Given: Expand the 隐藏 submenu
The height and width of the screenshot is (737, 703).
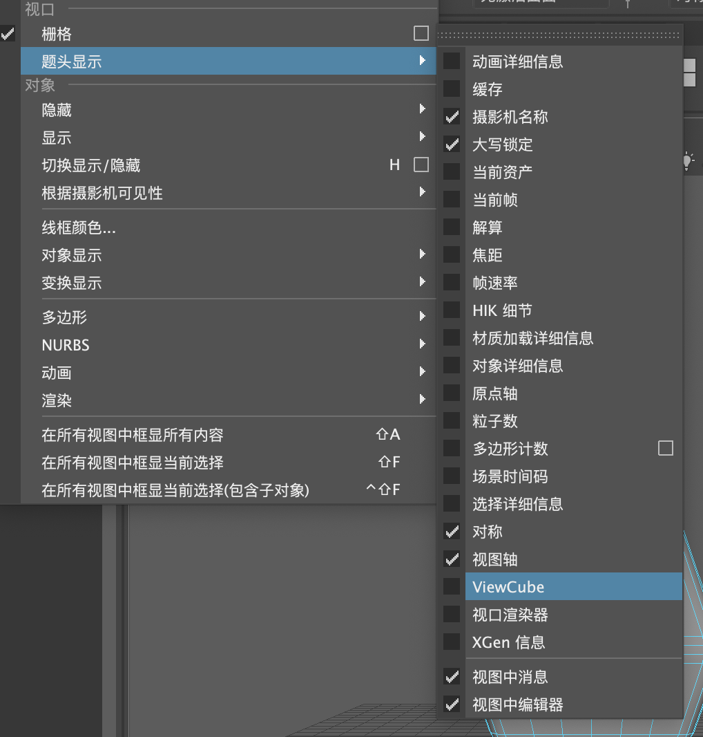Looking at the screenshot, I should (229, 110).
